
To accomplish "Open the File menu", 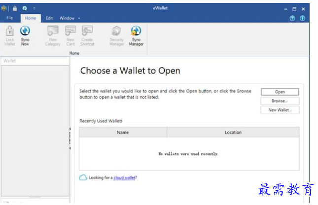I will tap(9, 18).
